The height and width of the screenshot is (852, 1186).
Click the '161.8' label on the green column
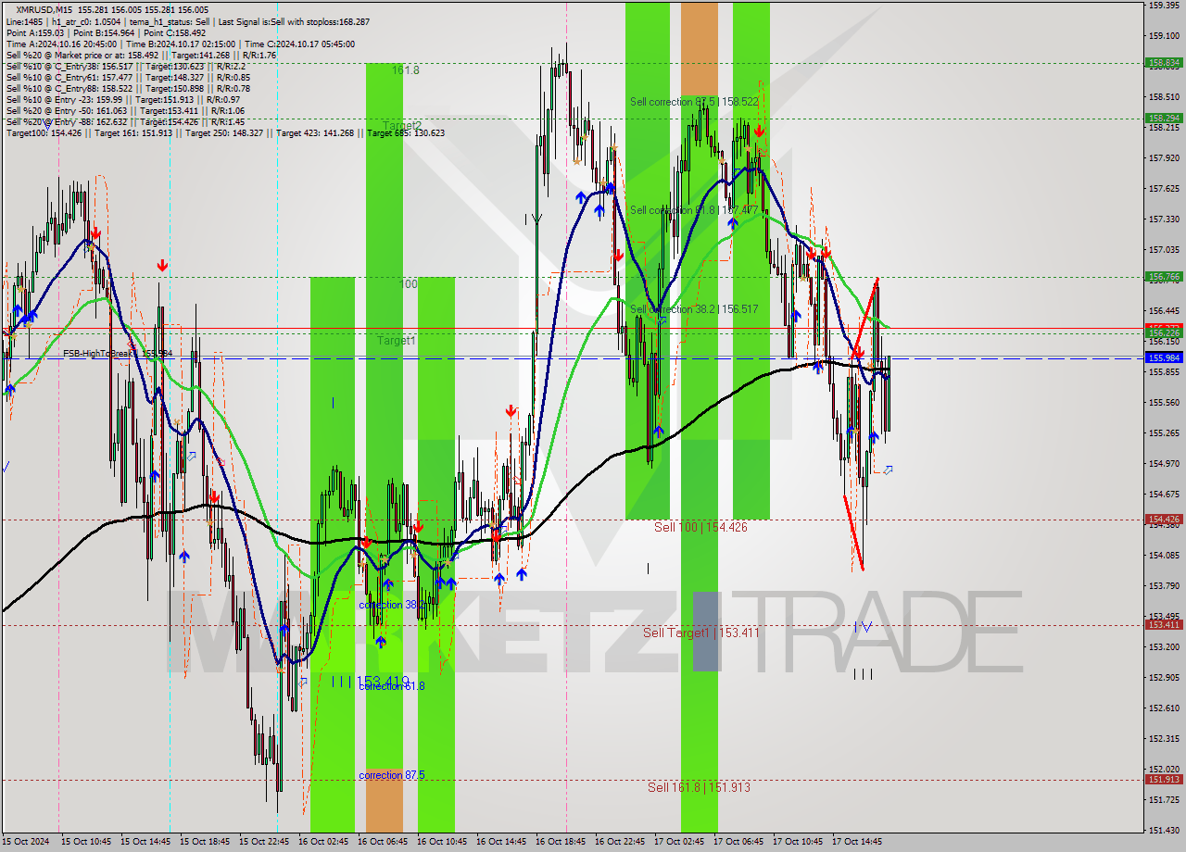coord(405,70)
